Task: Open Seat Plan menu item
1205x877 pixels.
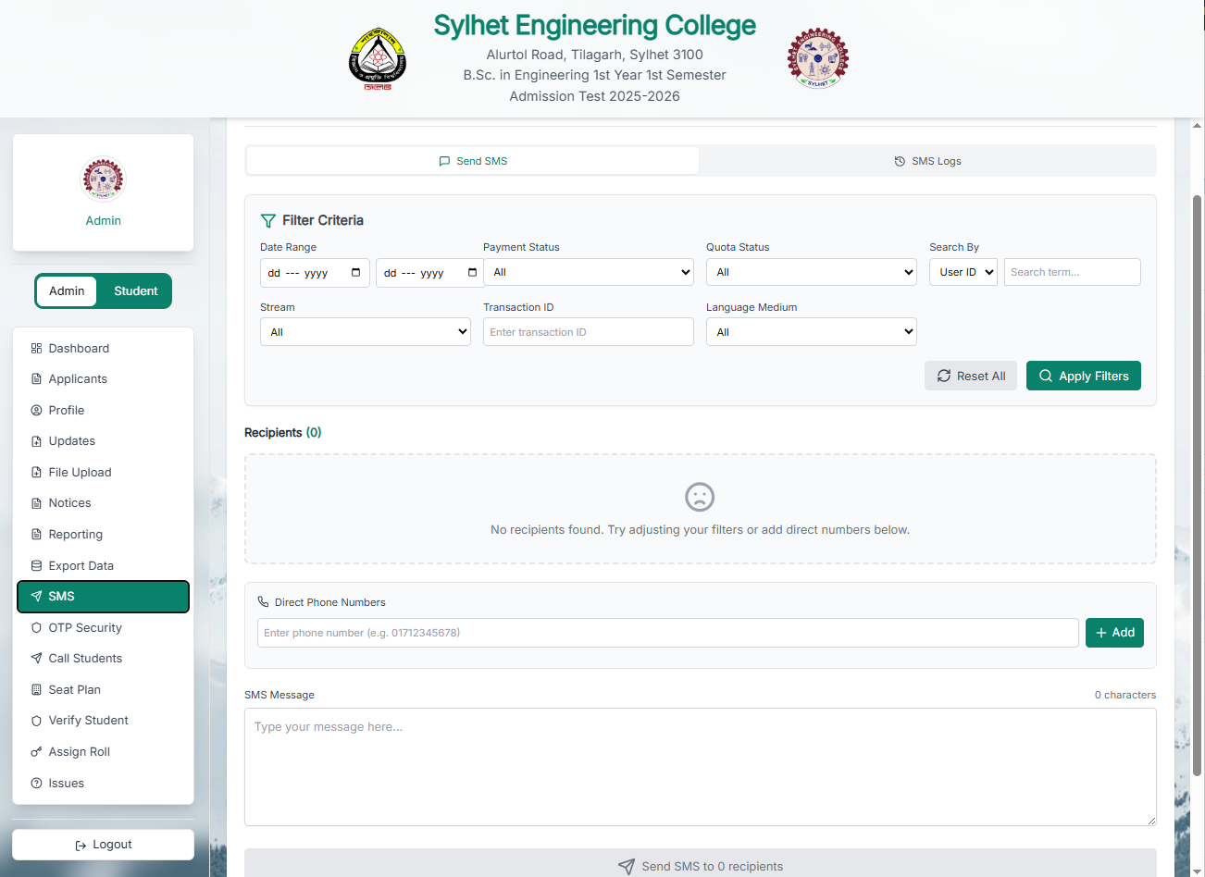Action: point(103,690)
